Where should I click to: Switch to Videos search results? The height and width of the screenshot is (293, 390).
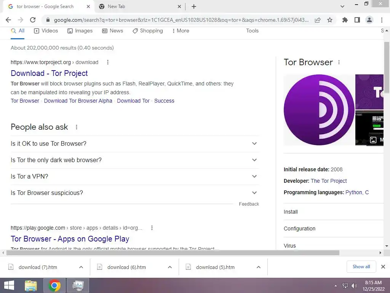point(46,31)
